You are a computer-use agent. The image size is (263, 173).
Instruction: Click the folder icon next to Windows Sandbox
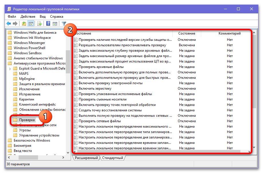pos(10,53)
